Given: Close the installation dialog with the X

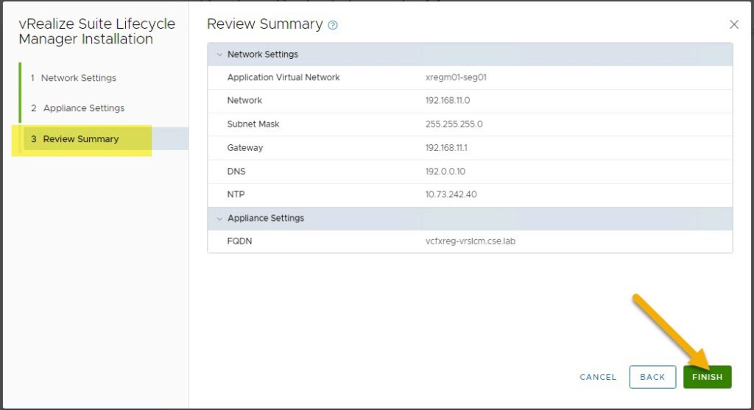Looking at the screenshot, I should 733,24.
